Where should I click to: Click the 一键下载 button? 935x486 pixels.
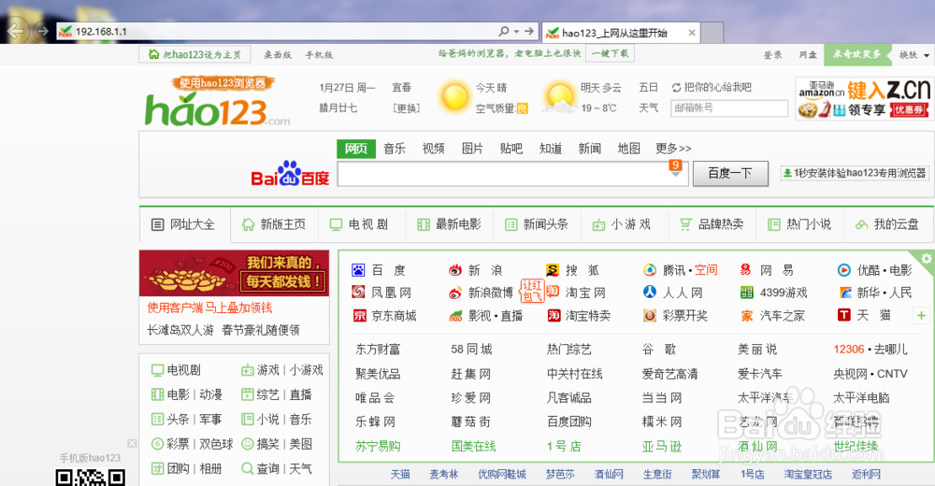(610, 53)
